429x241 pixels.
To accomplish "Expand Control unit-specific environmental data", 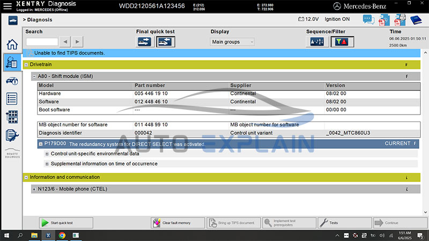I will click(47, 154).
